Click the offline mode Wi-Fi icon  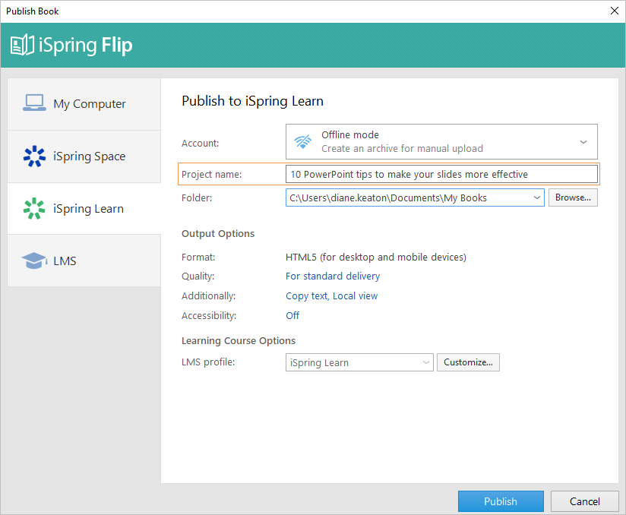[x=302, y=142]
